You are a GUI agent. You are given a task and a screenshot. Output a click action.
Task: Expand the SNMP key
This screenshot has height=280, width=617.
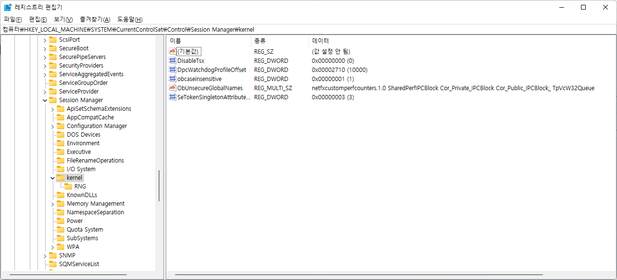pyautogui.click(x=45, y=256)
